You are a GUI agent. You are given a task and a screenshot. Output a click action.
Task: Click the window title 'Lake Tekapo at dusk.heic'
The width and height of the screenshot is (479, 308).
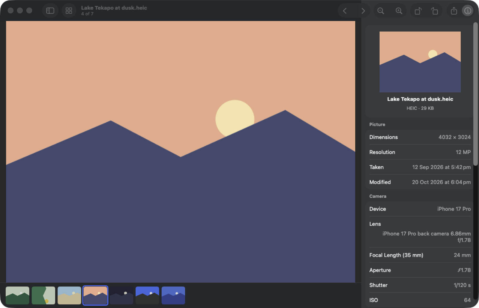[x=114, y=8]
